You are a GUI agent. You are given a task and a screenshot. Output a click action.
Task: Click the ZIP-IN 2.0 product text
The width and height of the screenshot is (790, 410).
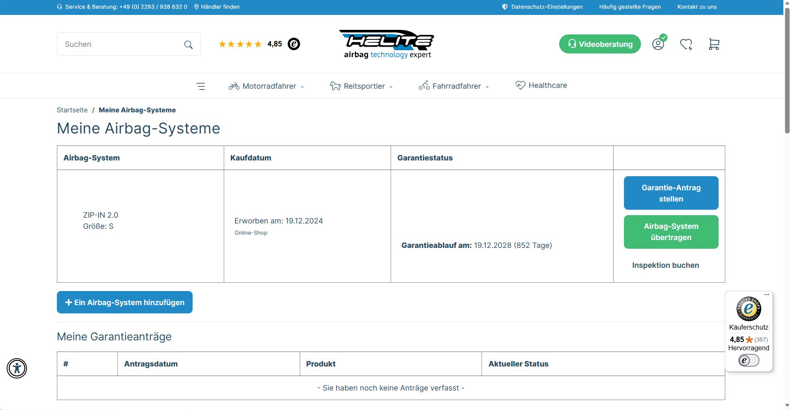(x=100, y=215)
